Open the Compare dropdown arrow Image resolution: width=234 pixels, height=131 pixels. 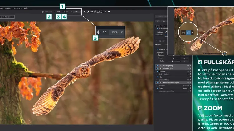tap(54, 12)
